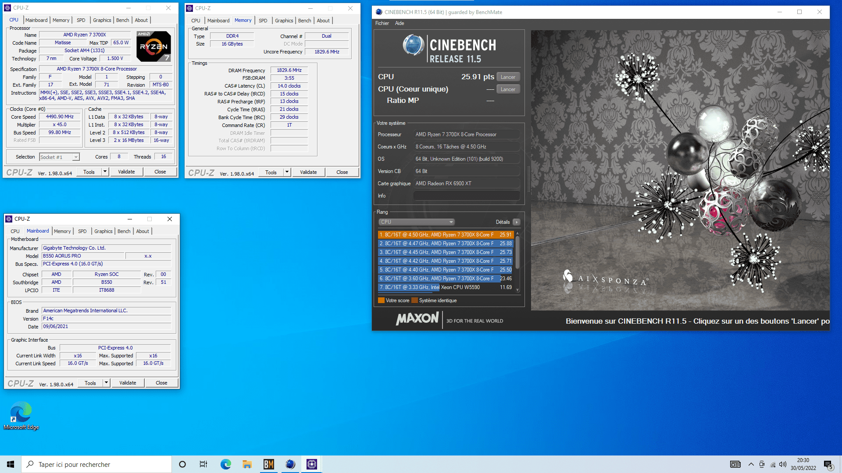Screen dimensions: 842x473
Task: Open Cortana circle icon in taskbar
Action: [182, 464]
